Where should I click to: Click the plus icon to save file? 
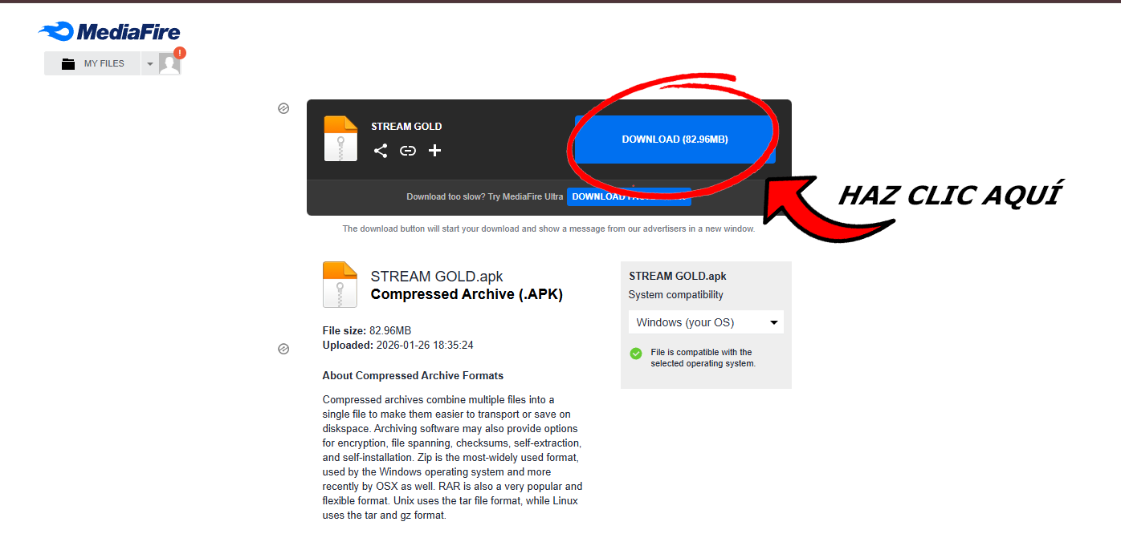click(x=434, y=151)
